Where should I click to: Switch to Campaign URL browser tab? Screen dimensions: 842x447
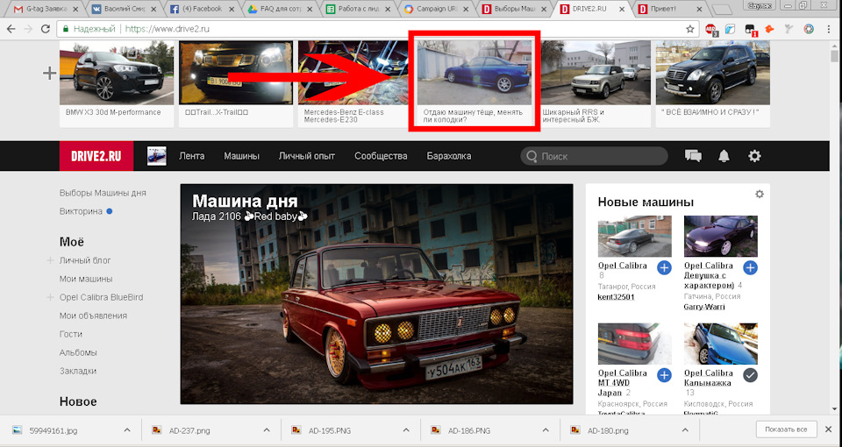[x=436, y=9]
